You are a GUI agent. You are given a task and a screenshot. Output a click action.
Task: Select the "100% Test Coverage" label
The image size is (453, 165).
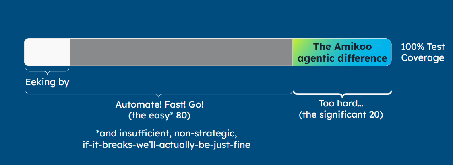(422, 52)
